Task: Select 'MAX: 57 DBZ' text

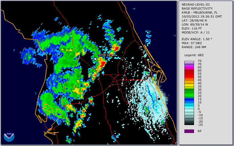Action: [x=192, y=43]
